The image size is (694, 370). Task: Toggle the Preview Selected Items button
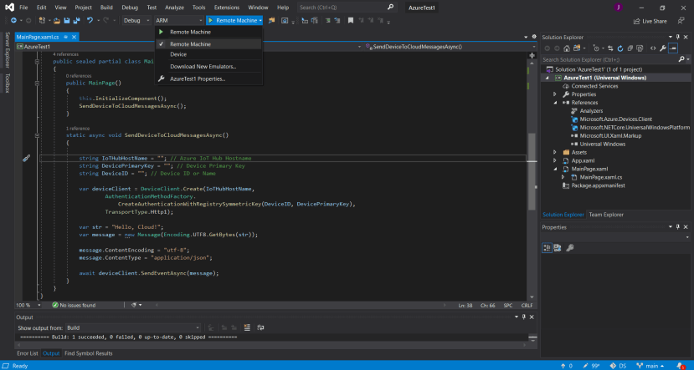[673, 48]
